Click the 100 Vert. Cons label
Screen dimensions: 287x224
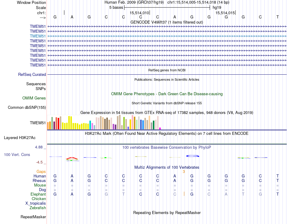(x=17, y=154)
